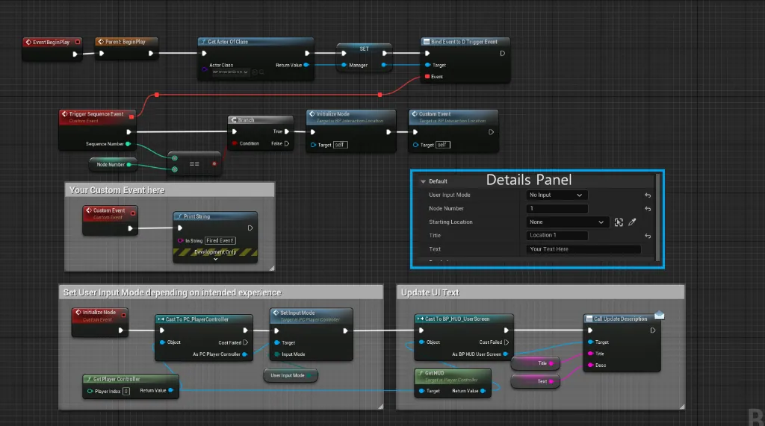
Task: Click the pink Desc pin on Call Update Description
Action: (590, 365)
